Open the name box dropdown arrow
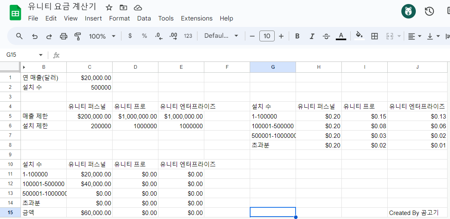 pos(41,55)
